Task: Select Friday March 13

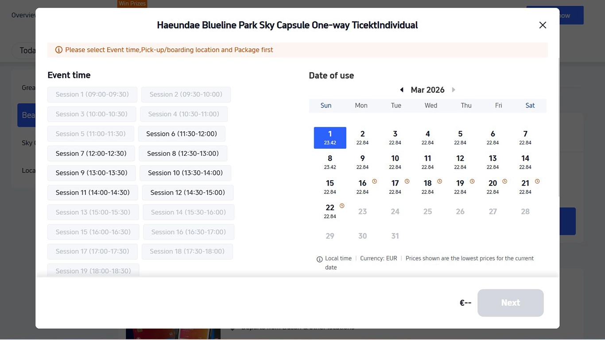Action: click(493, 162)
